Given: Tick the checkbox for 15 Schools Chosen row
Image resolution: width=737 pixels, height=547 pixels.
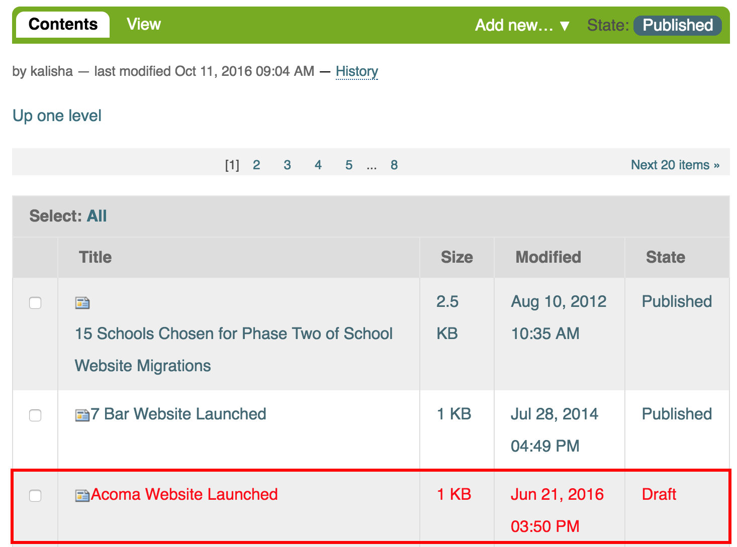Looking at the screenshot, I should point(35,303).
